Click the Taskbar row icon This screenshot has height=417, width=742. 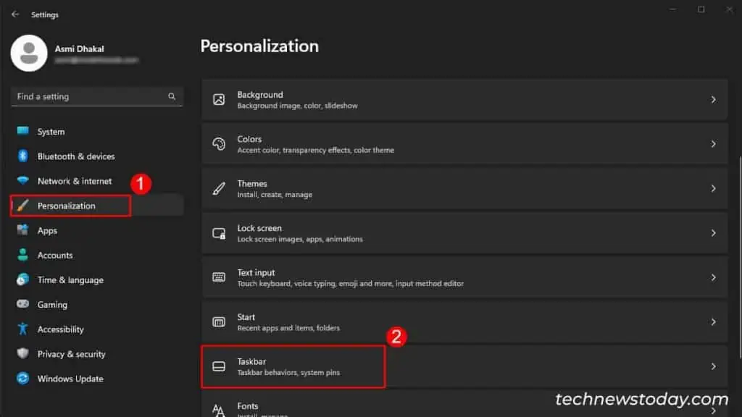219,366
